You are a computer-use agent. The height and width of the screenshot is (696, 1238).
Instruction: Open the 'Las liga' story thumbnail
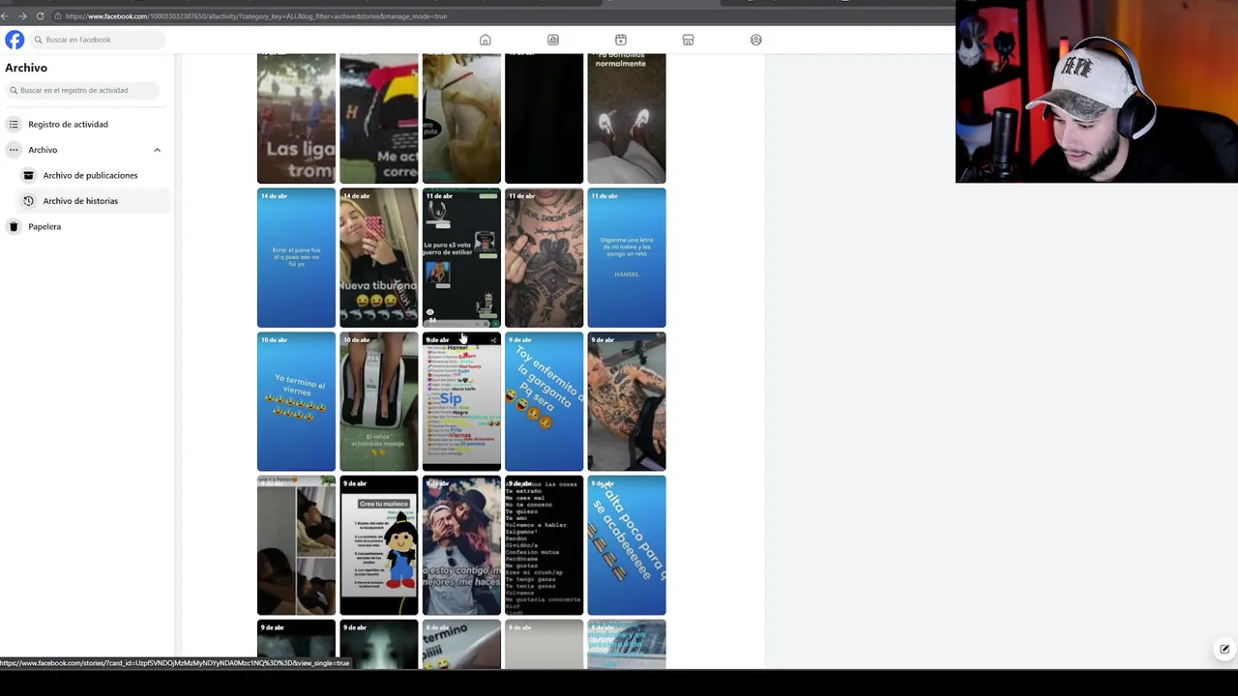point(296,118)
